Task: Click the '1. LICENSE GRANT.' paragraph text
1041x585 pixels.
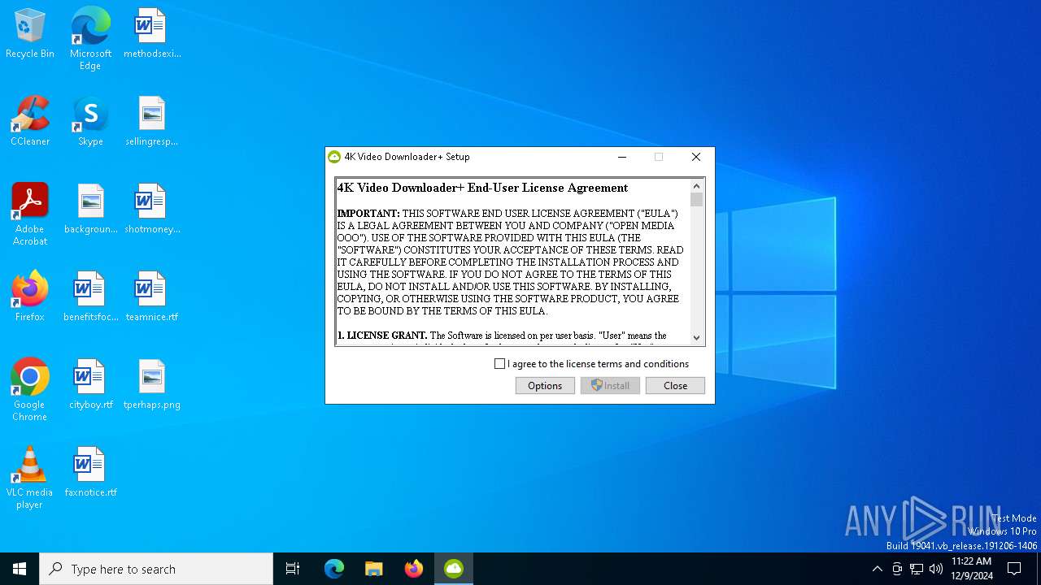Action: 502,336
